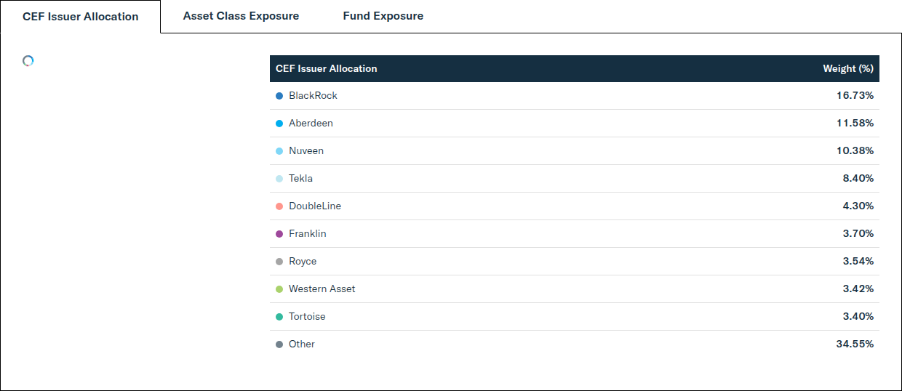Open the Asset Class Exposure tab
Image resolution: width=902 pixels, height=391 pixels.
[241, 16]
